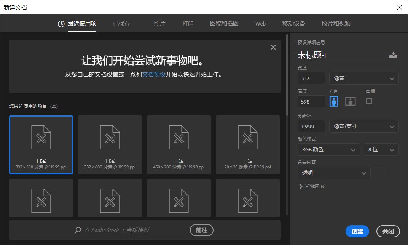Click the 创建 button
Screen dimensions: 408x245
pos(357,231)
